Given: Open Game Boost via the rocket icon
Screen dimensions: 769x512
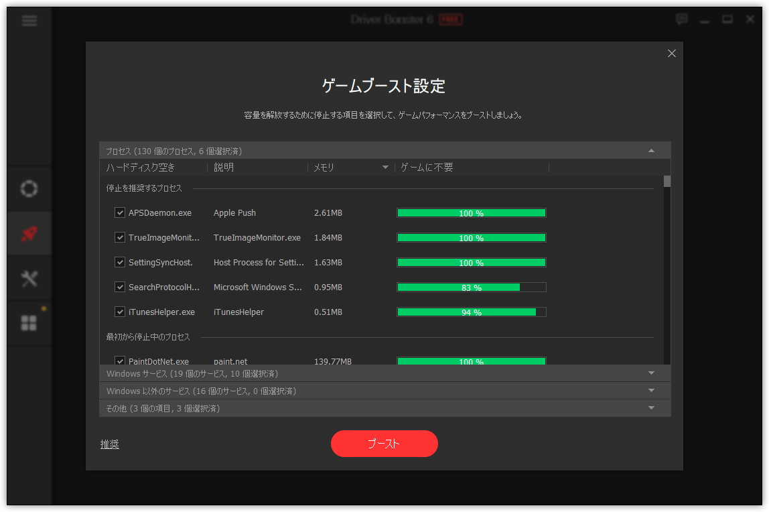Looking at the screenshot, I should (x=29, y=233).
